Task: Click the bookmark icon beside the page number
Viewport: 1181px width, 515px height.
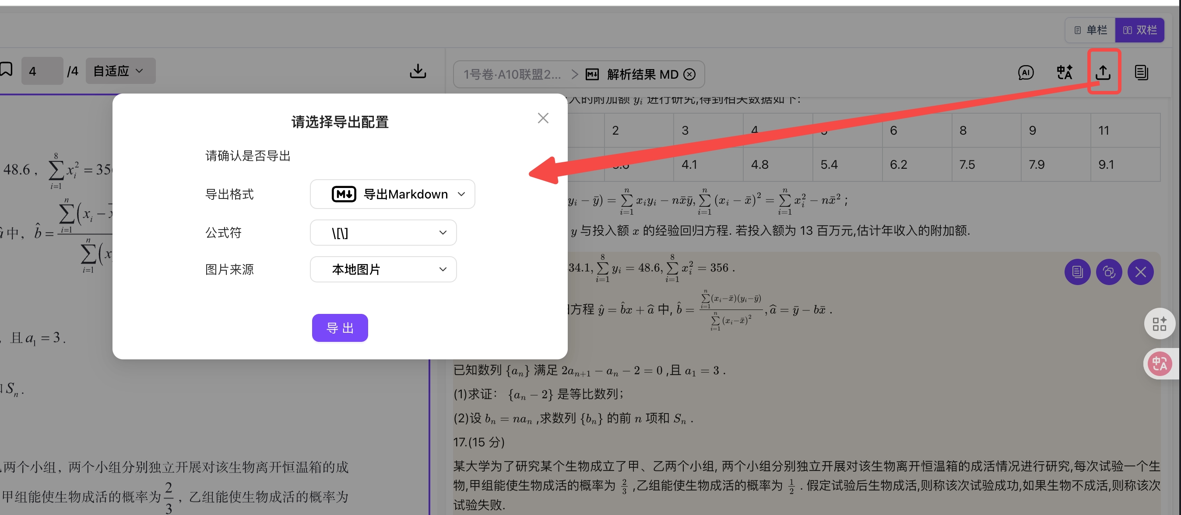Action: pyautogui.click(x=7, y=70)
